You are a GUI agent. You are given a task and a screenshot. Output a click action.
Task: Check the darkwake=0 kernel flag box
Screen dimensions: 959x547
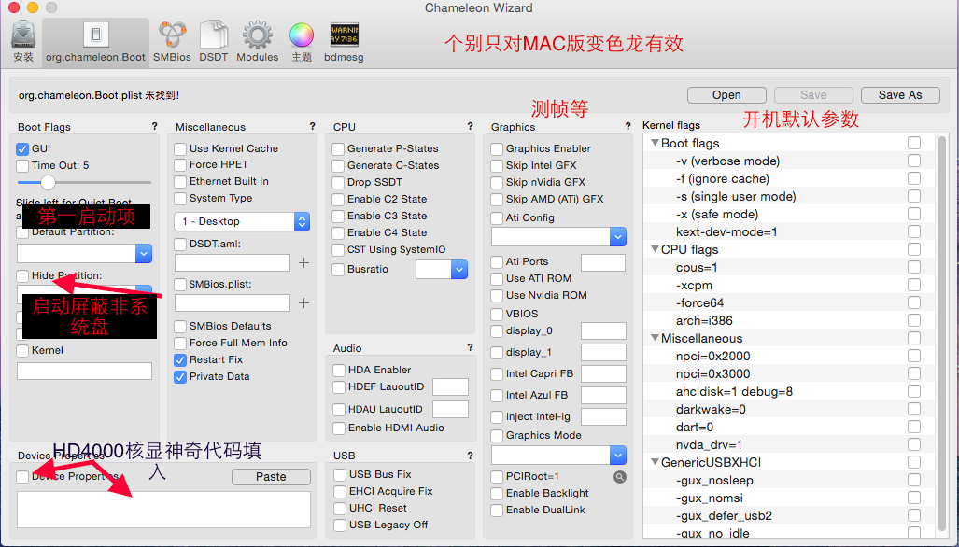[x=914, y=409]
